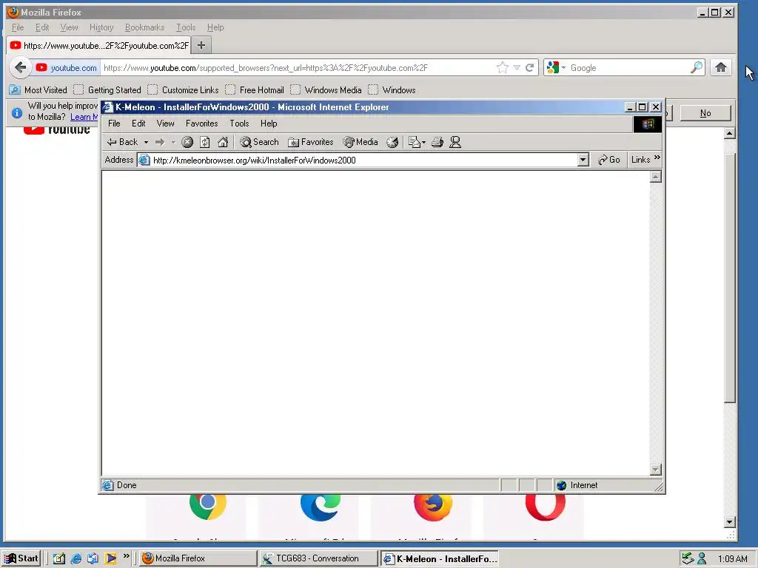Image resolution: width=758 pixels, height=568 pixels.
Task: Open the Search pane in Internet Explorer
Action: (x=259, y=142)
